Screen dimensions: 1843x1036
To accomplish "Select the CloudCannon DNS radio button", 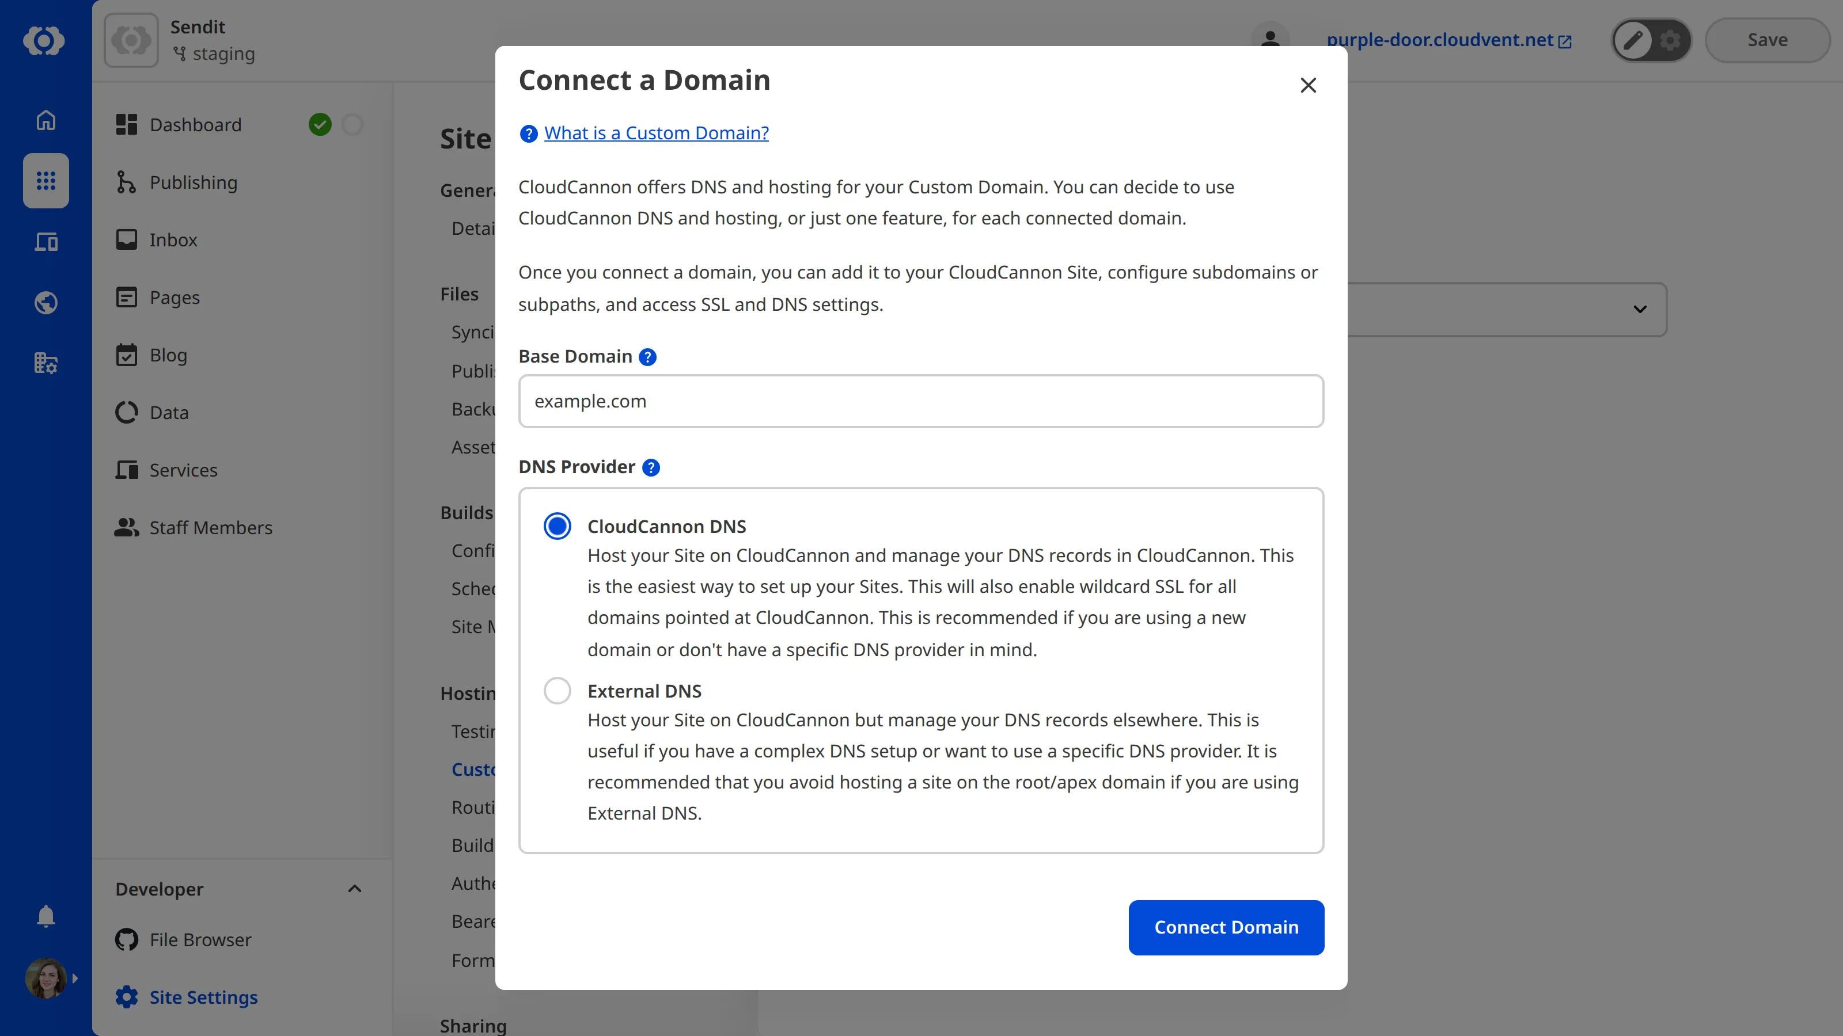I will pyautogui.click(x=556, y=525).
